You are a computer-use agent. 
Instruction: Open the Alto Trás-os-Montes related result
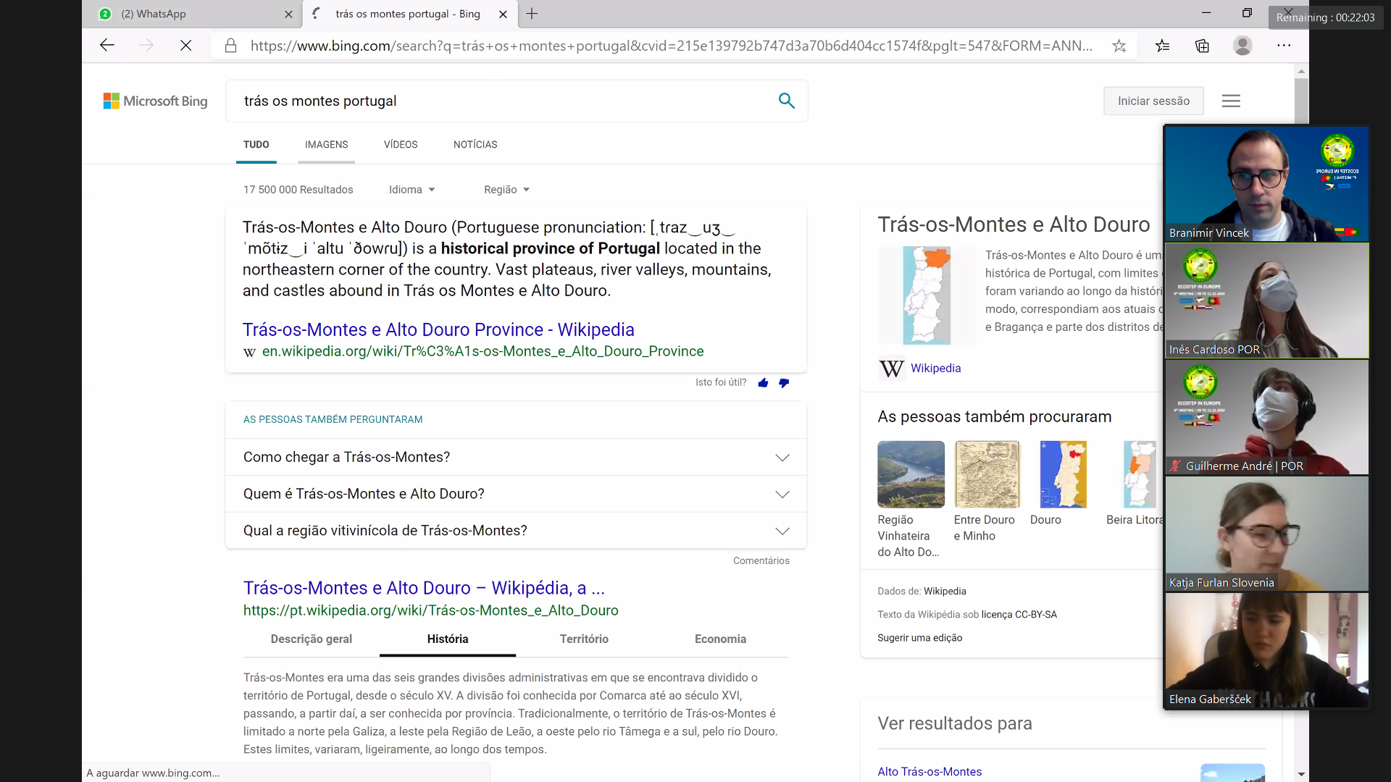[x=930, y=772]
